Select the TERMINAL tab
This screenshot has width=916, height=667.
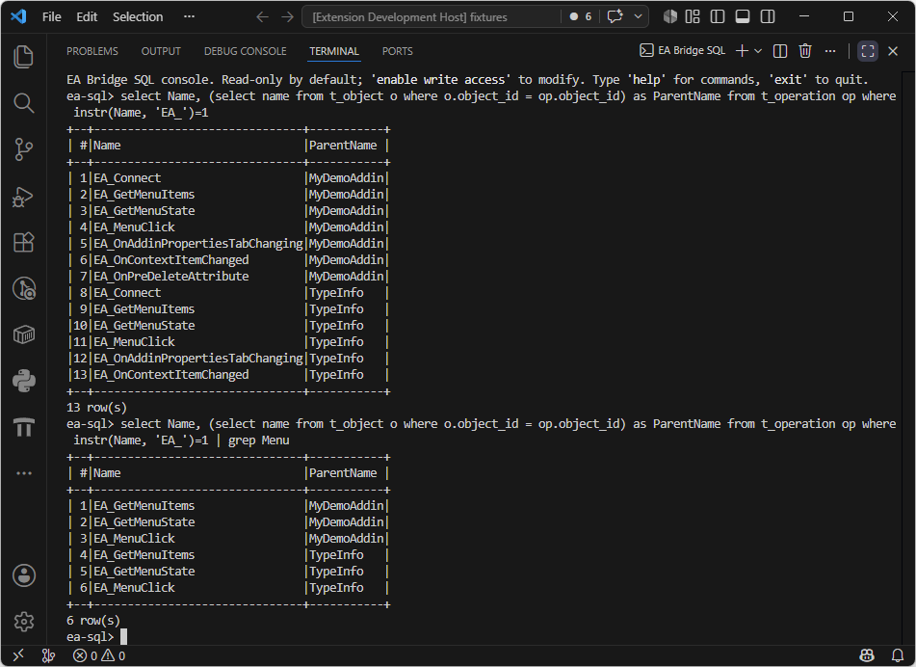[x=334, y=51]
